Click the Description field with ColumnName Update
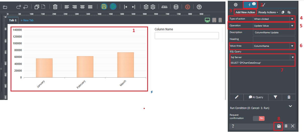The height and width of the screenshot is (133, 304). tap(274, 32)
